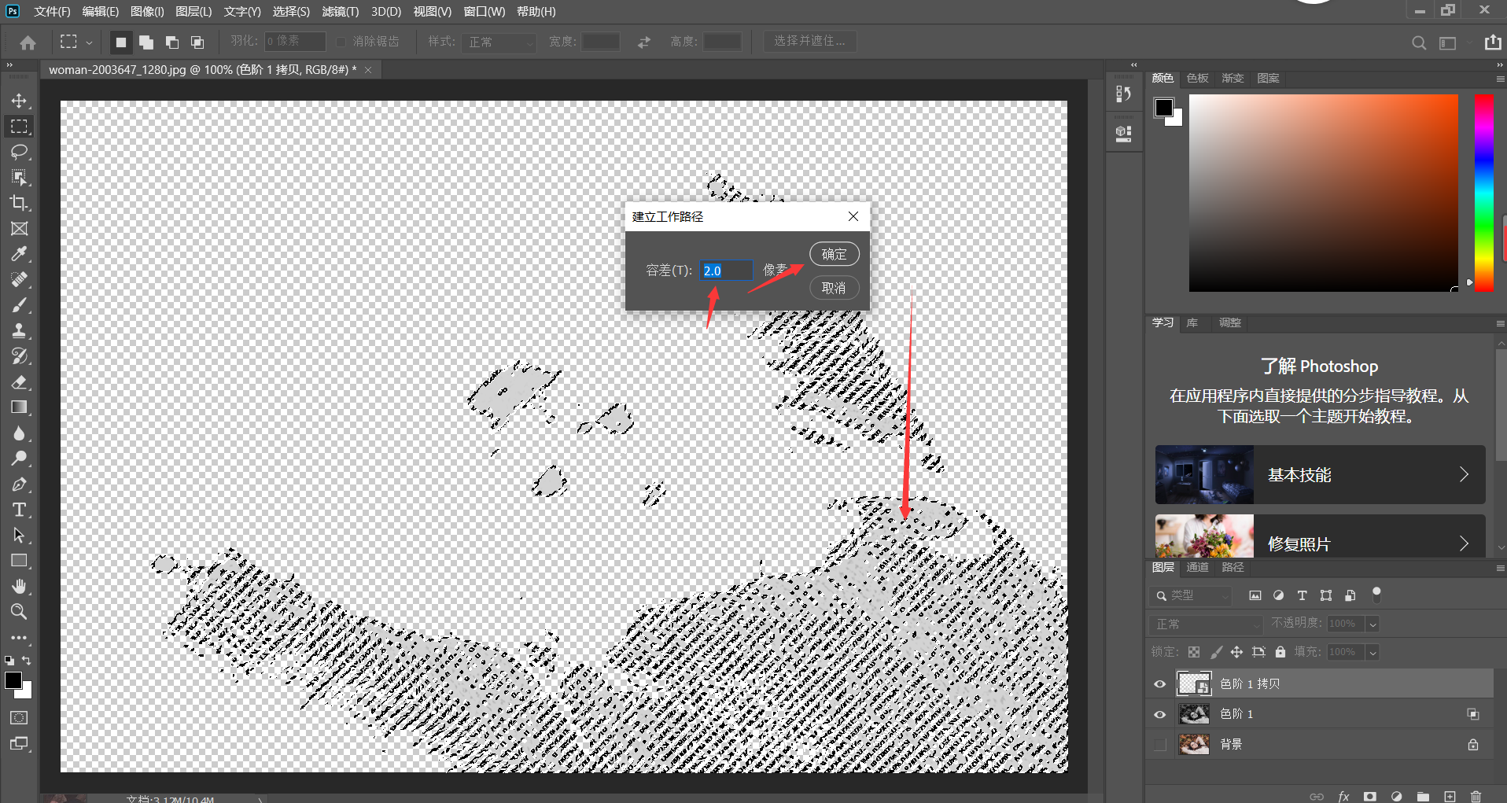Image resolution: width=1507 pixels, height=803 pixels.
Task: Select the Path Selection tool
Action: pyautogui.click(x=20, y=536)
